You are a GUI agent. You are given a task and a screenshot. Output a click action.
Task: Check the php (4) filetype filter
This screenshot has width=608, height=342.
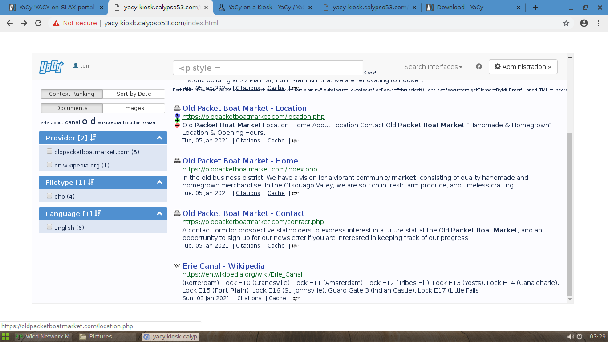point(49,196)
